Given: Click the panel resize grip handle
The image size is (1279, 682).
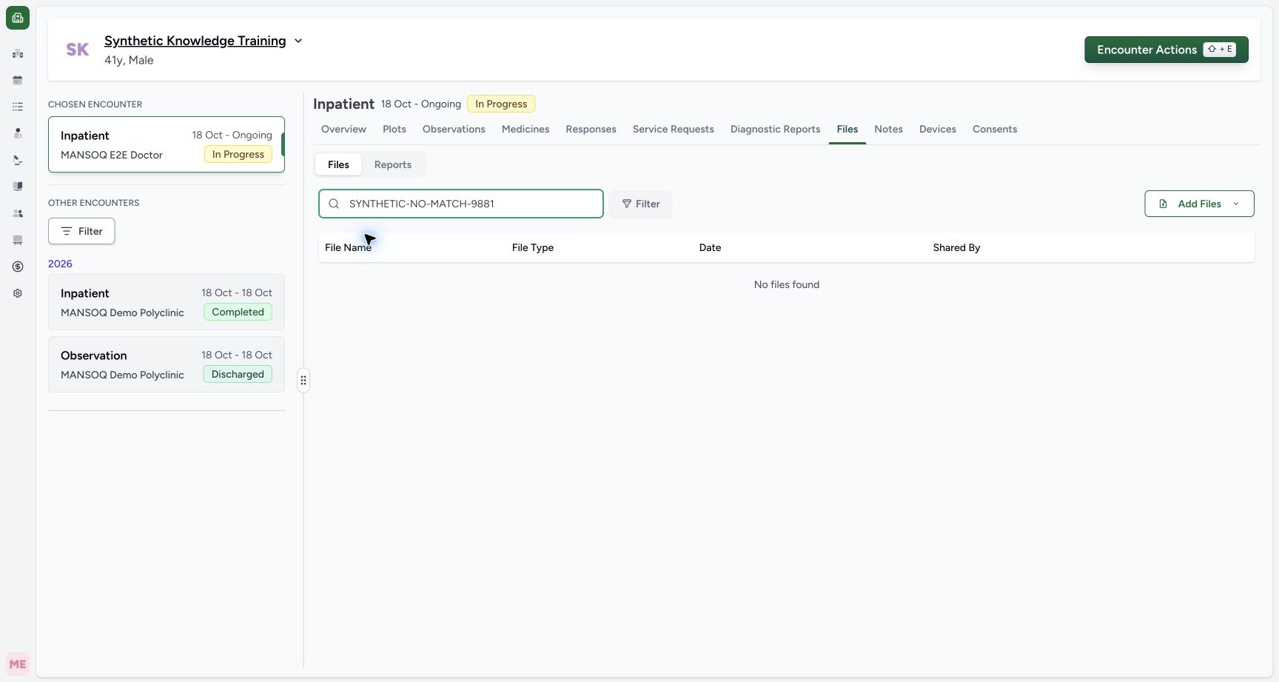Looking at the screenshot, I should (303, 381).
